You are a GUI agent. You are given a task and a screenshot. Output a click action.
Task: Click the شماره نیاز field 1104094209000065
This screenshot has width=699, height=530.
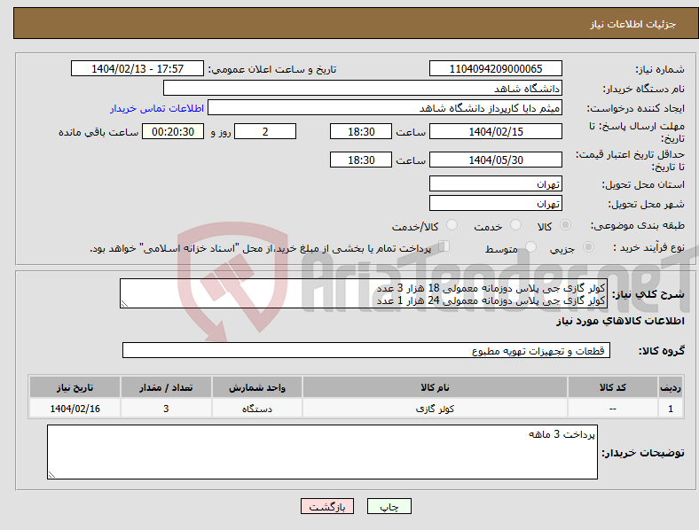click(496, 68)
